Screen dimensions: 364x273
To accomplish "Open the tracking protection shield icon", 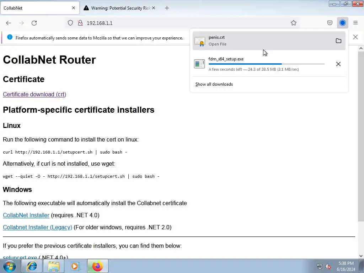I will [x=70, y=23].
